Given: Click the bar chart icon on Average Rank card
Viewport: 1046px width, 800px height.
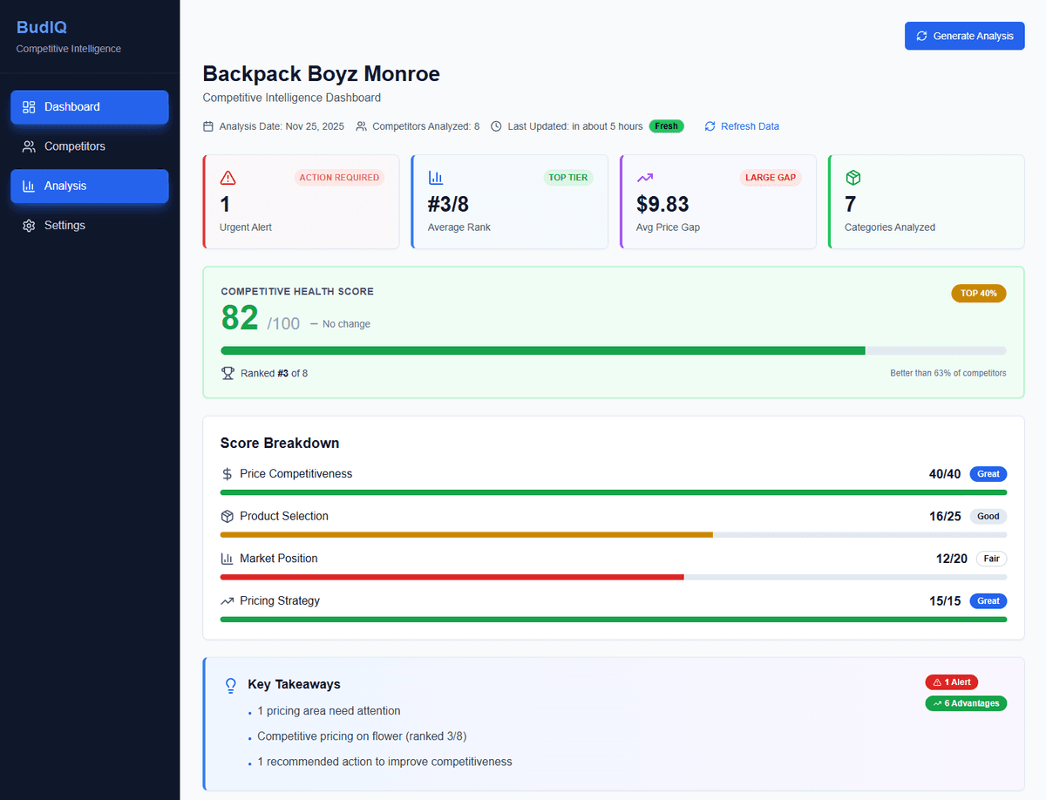Looking at the screenshot, I should coord(436,177).
